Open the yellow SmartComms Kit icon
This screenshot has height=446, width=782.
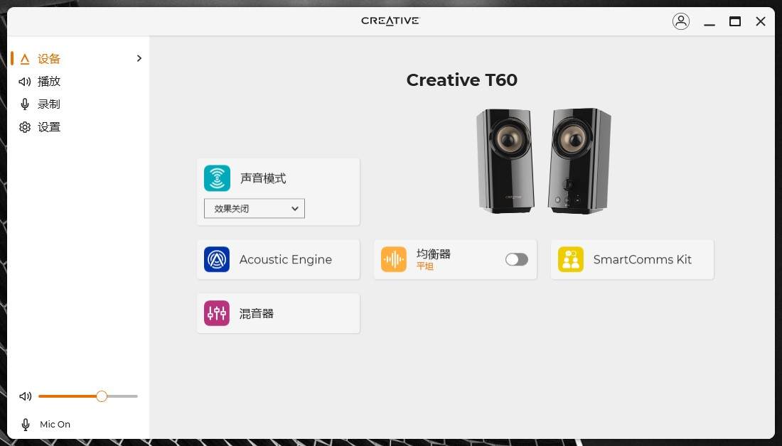point(571,259)
